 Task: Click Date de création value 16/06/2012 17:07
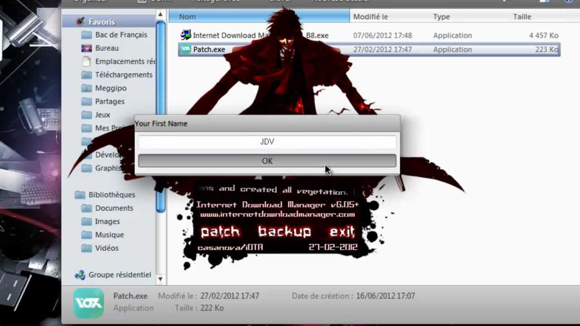click(x=385, y=296)
